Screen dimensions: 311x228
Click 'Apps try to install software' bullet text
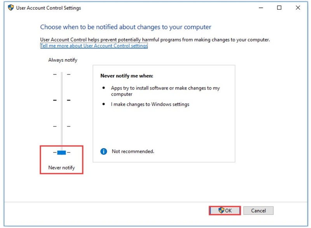coord(166,91)
